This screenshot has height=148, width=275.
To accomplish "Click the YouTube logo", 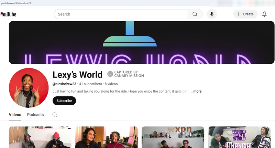I will click(8, 14).
